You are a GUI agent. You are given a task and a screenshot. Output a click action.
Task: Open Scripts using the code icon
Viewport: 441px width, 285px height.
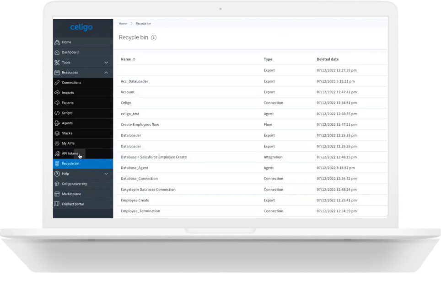click(57, 113)
